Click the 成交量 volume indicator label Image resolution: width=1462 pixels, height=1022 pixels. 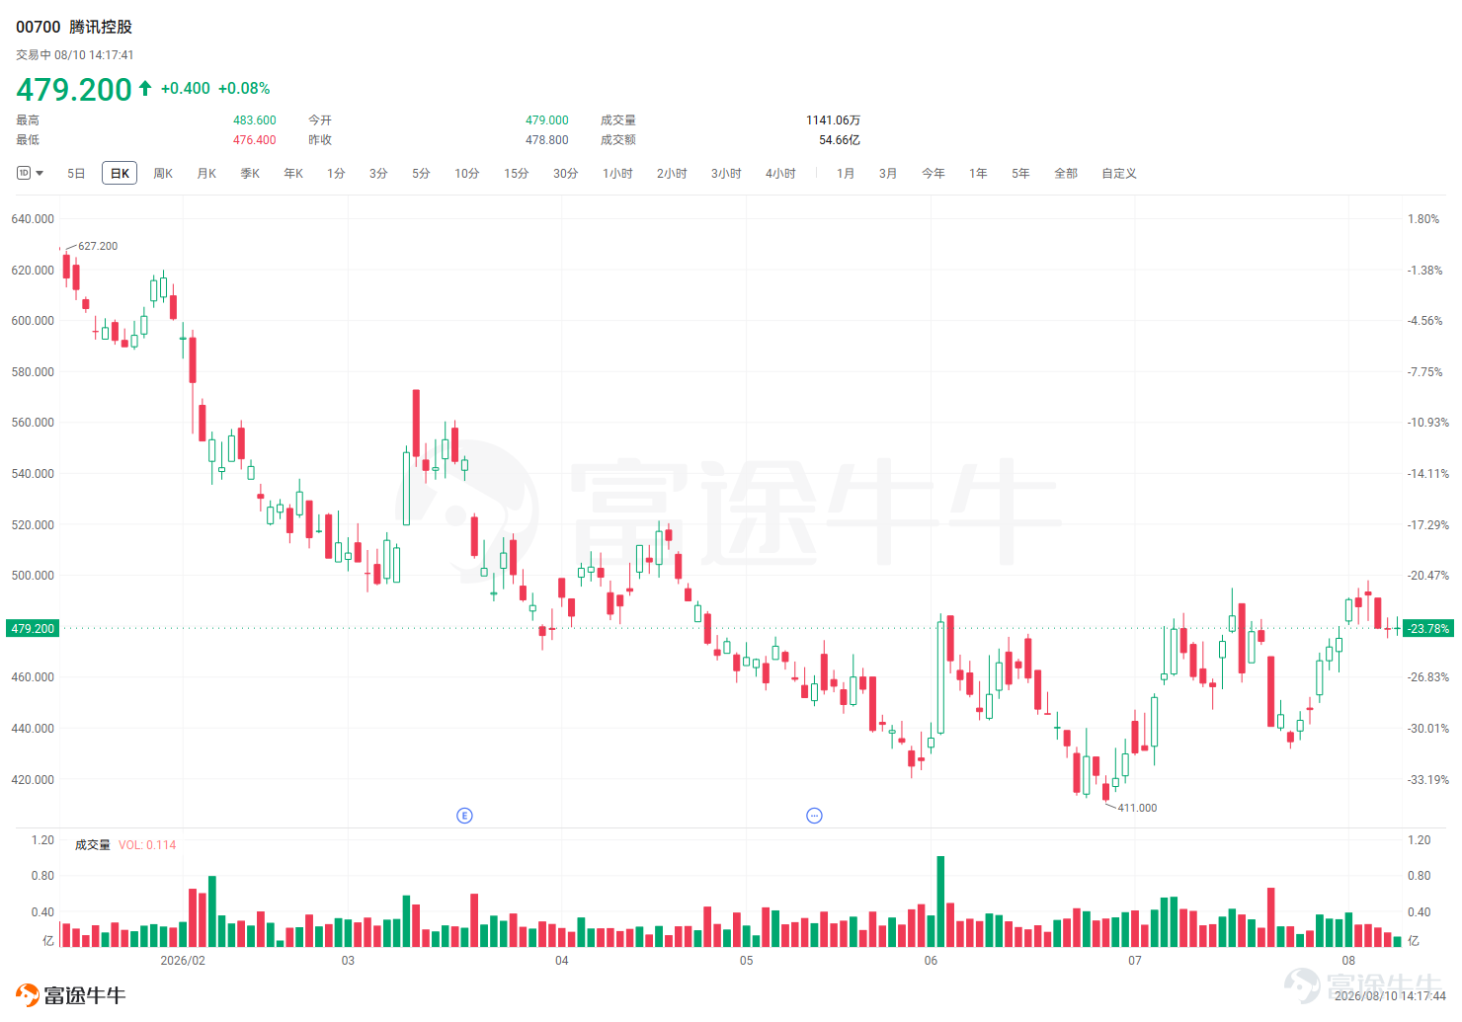tap(93, 845)
